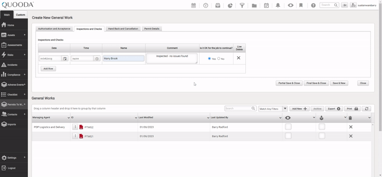Click the magnifier in top search box
Screen dimensions: 382x177
[336, 5]
